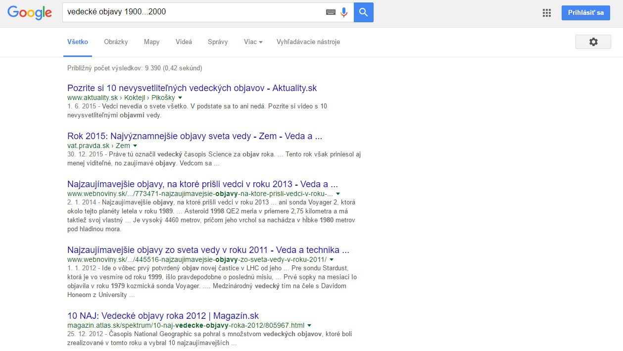This screenshot has height=351, width=623.
Task: Switch to the Obrázky tab
Action: point(116,42)
